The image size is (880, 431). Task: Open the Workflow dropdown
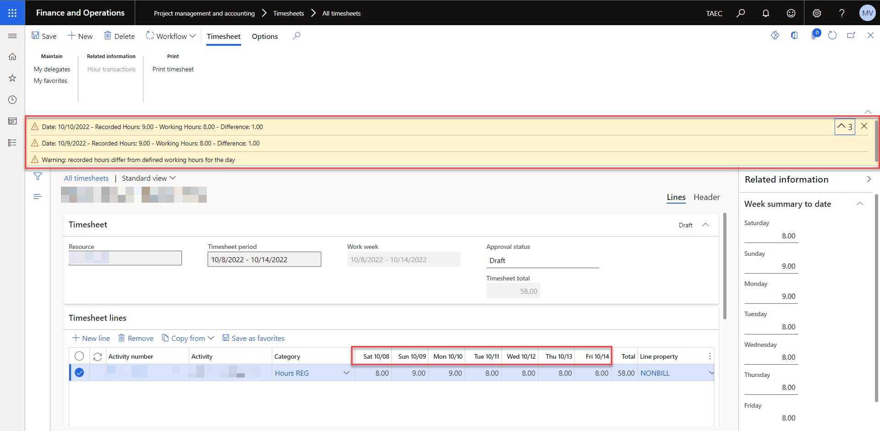[x=170, y=36]
